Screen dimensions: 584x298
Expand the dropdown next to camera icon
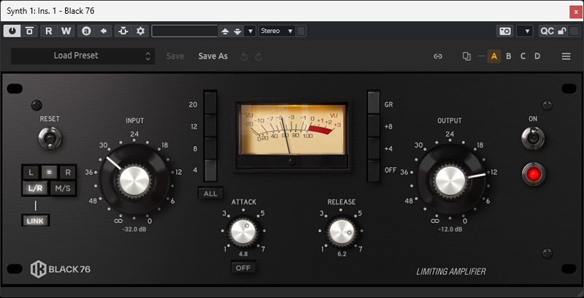(524, 31)
